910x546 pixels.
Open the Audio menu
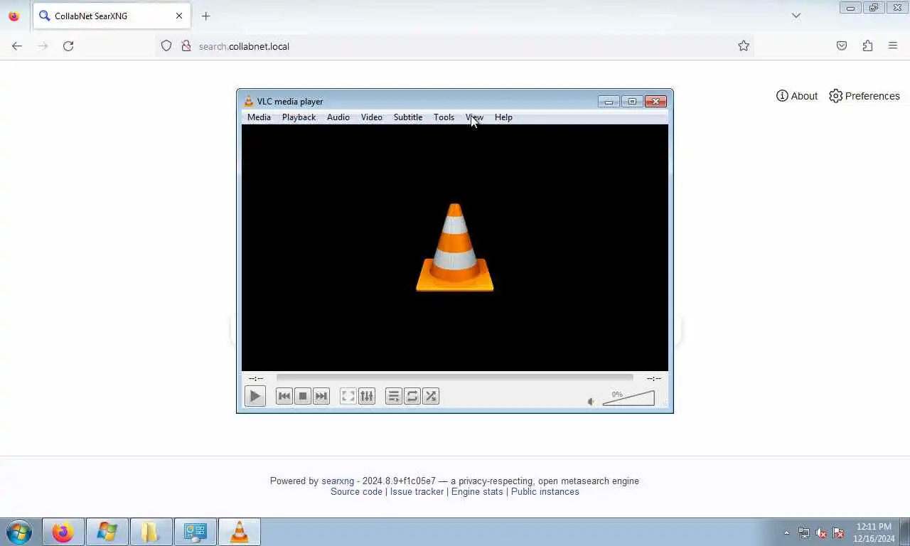click(x=338, y=117)
